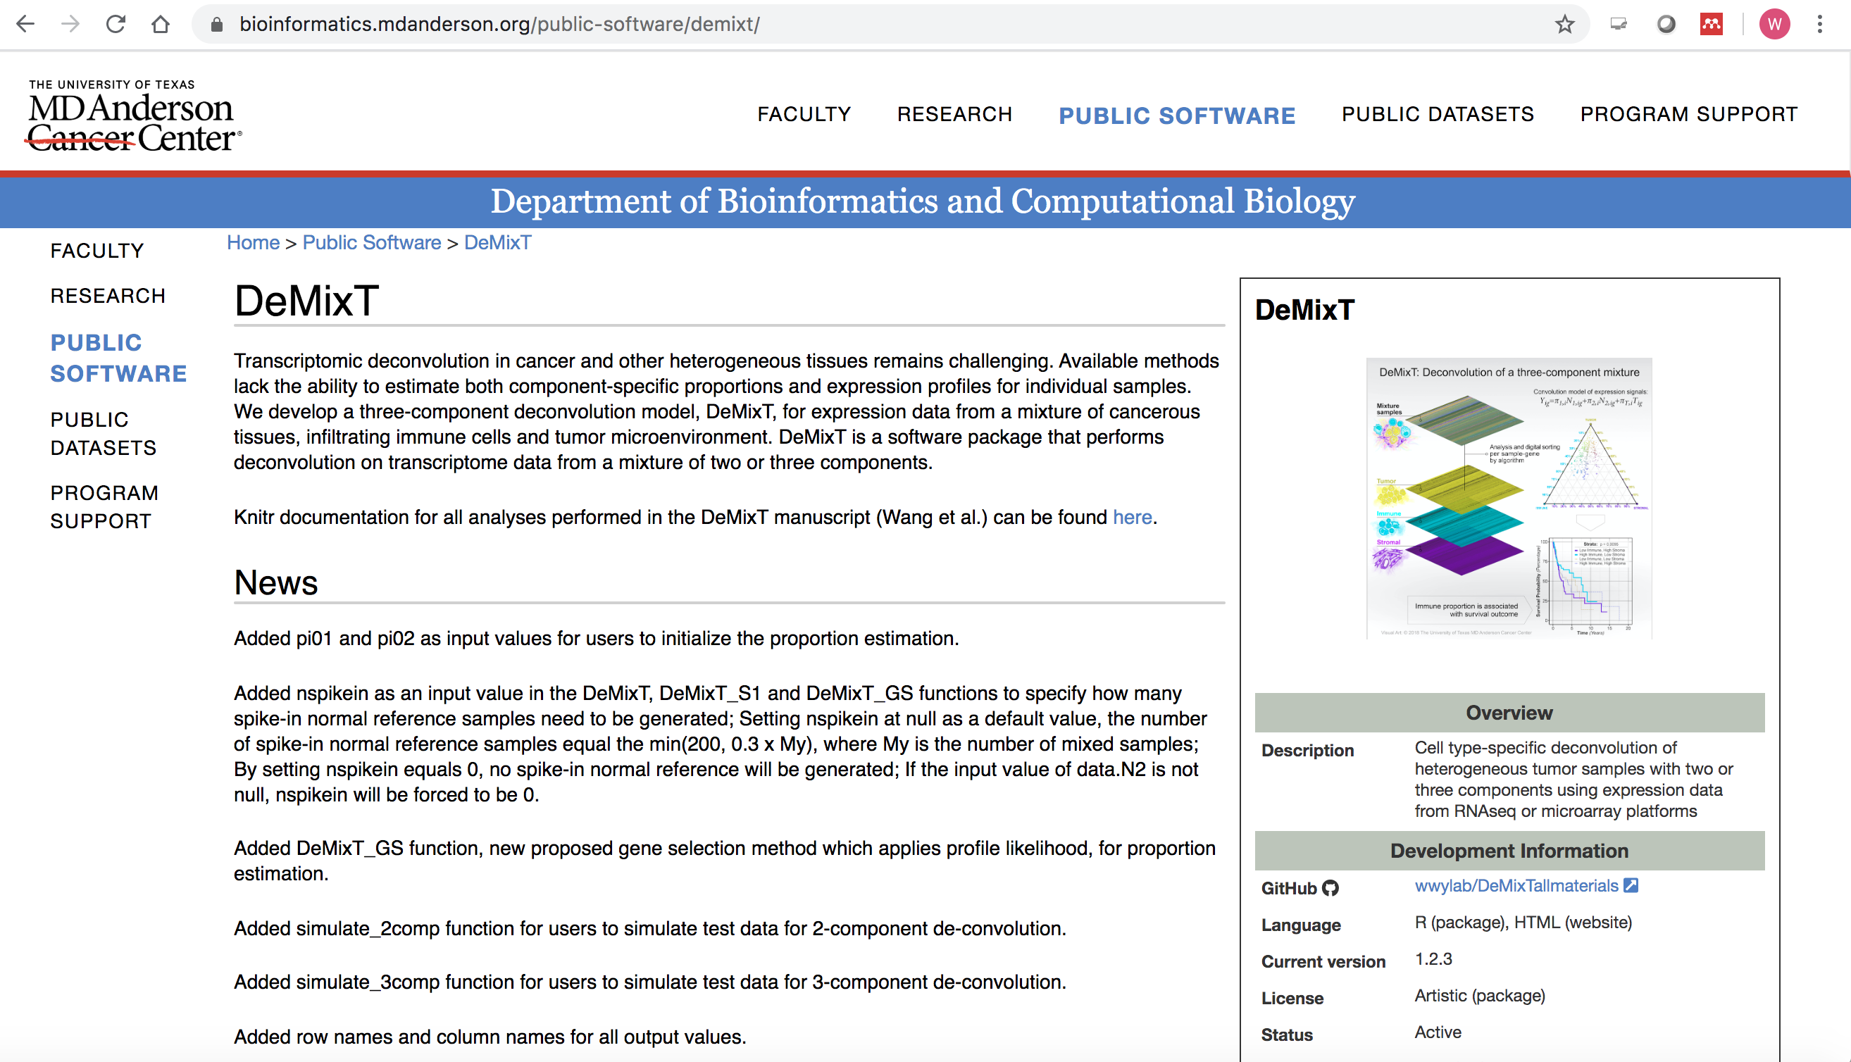
Task: Click the Description label in infobox
Action: pyautogui.click(x=1308, y=750)
